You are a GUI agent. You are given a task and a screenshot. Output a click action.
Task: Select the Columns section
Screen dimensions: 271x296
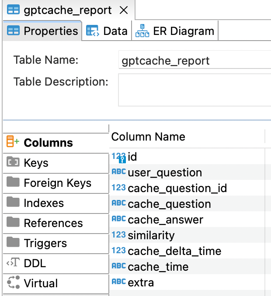point(56,143)
